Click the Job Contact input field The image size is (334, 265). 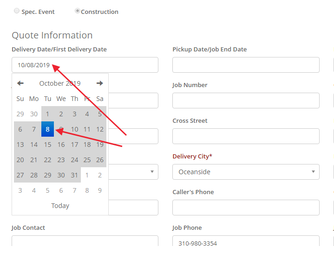tap(85, 241)
